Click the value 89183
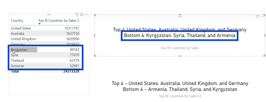The width and height of the screenshot is (266, 102). point(74,50)
